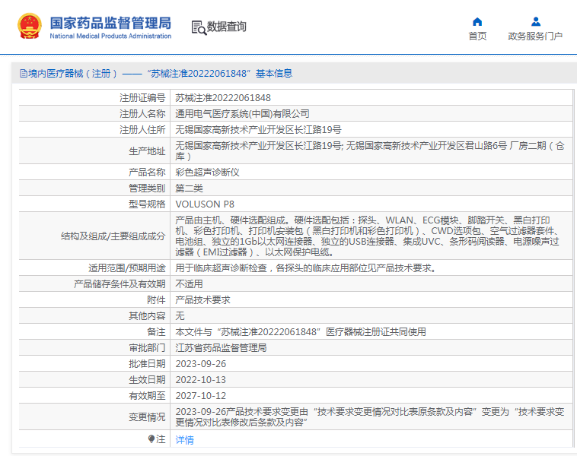Click registration number value 苏械注准20222061848
The height and width of the screenshot is (456, 577).
coord(223,97)
